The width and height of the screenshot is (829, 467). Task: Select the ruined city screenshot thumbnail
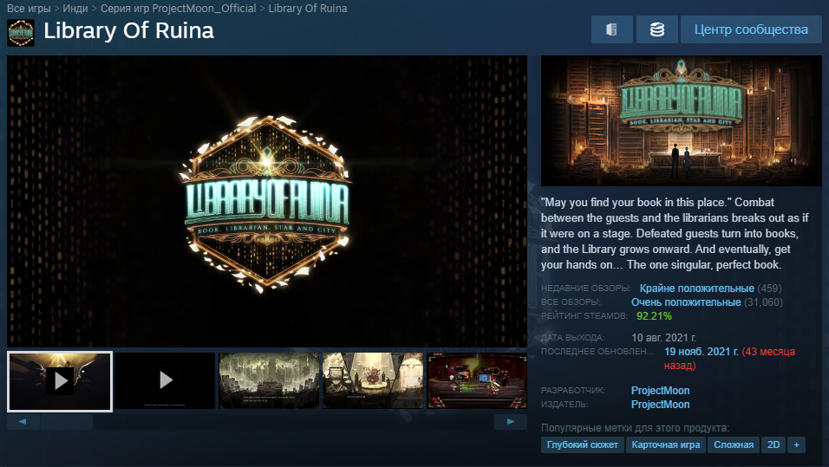coord(269,380)
